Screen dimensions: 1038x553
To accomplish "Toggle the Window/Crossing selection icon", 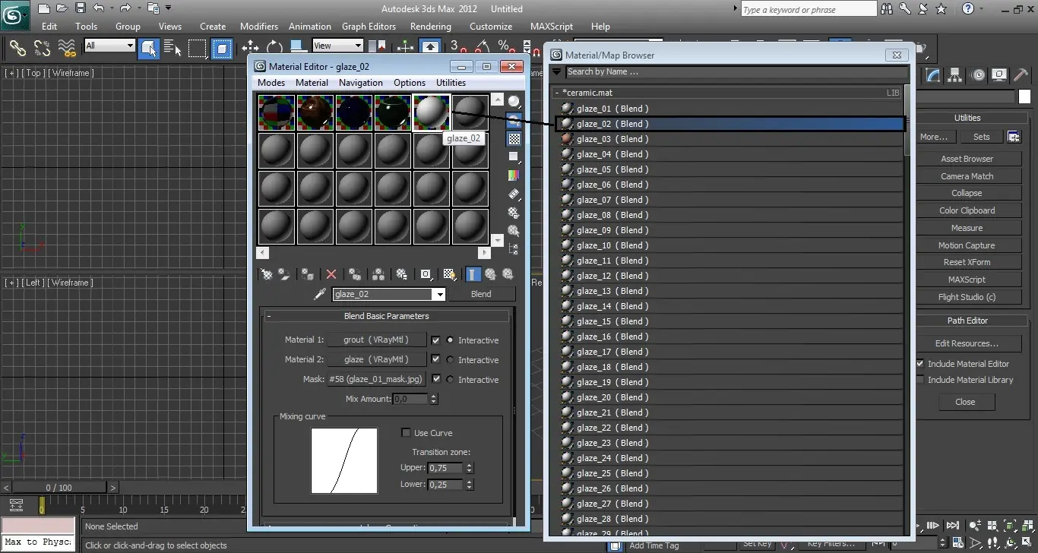I will (x=222, y=48).
